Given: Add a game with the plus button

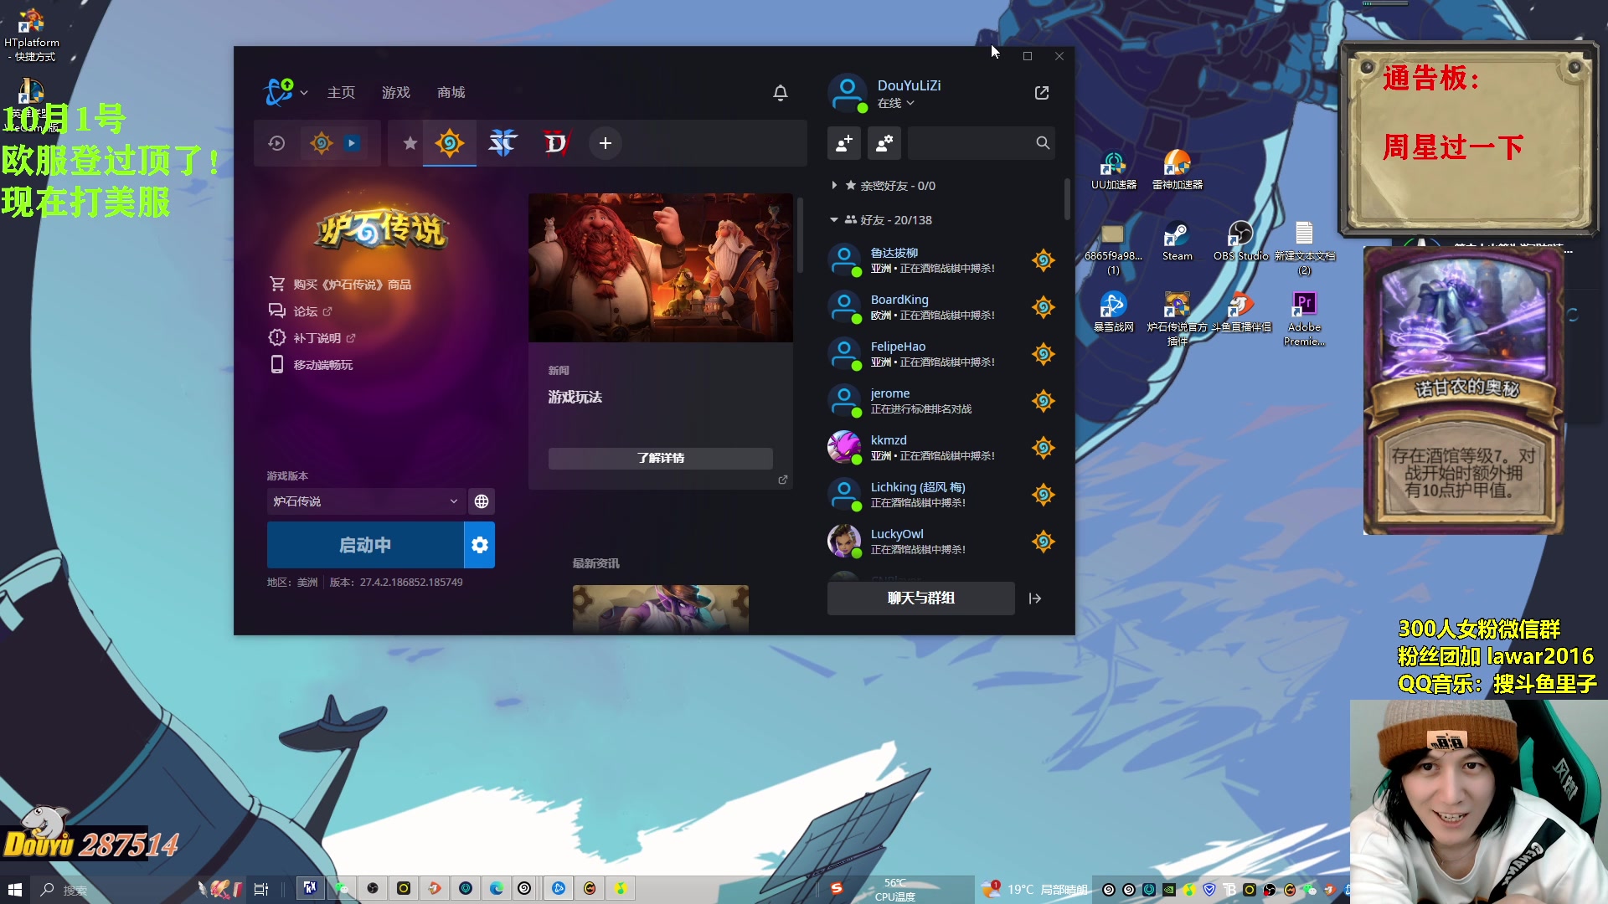Looking at the screenshot, I should coord(606,143).
